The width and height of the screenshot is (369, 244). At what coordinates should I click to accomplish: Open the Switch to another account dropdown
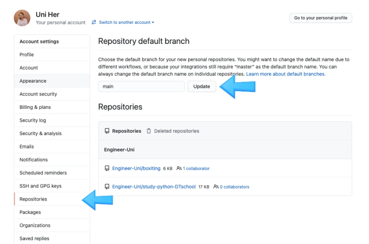(x=127, y=22)
